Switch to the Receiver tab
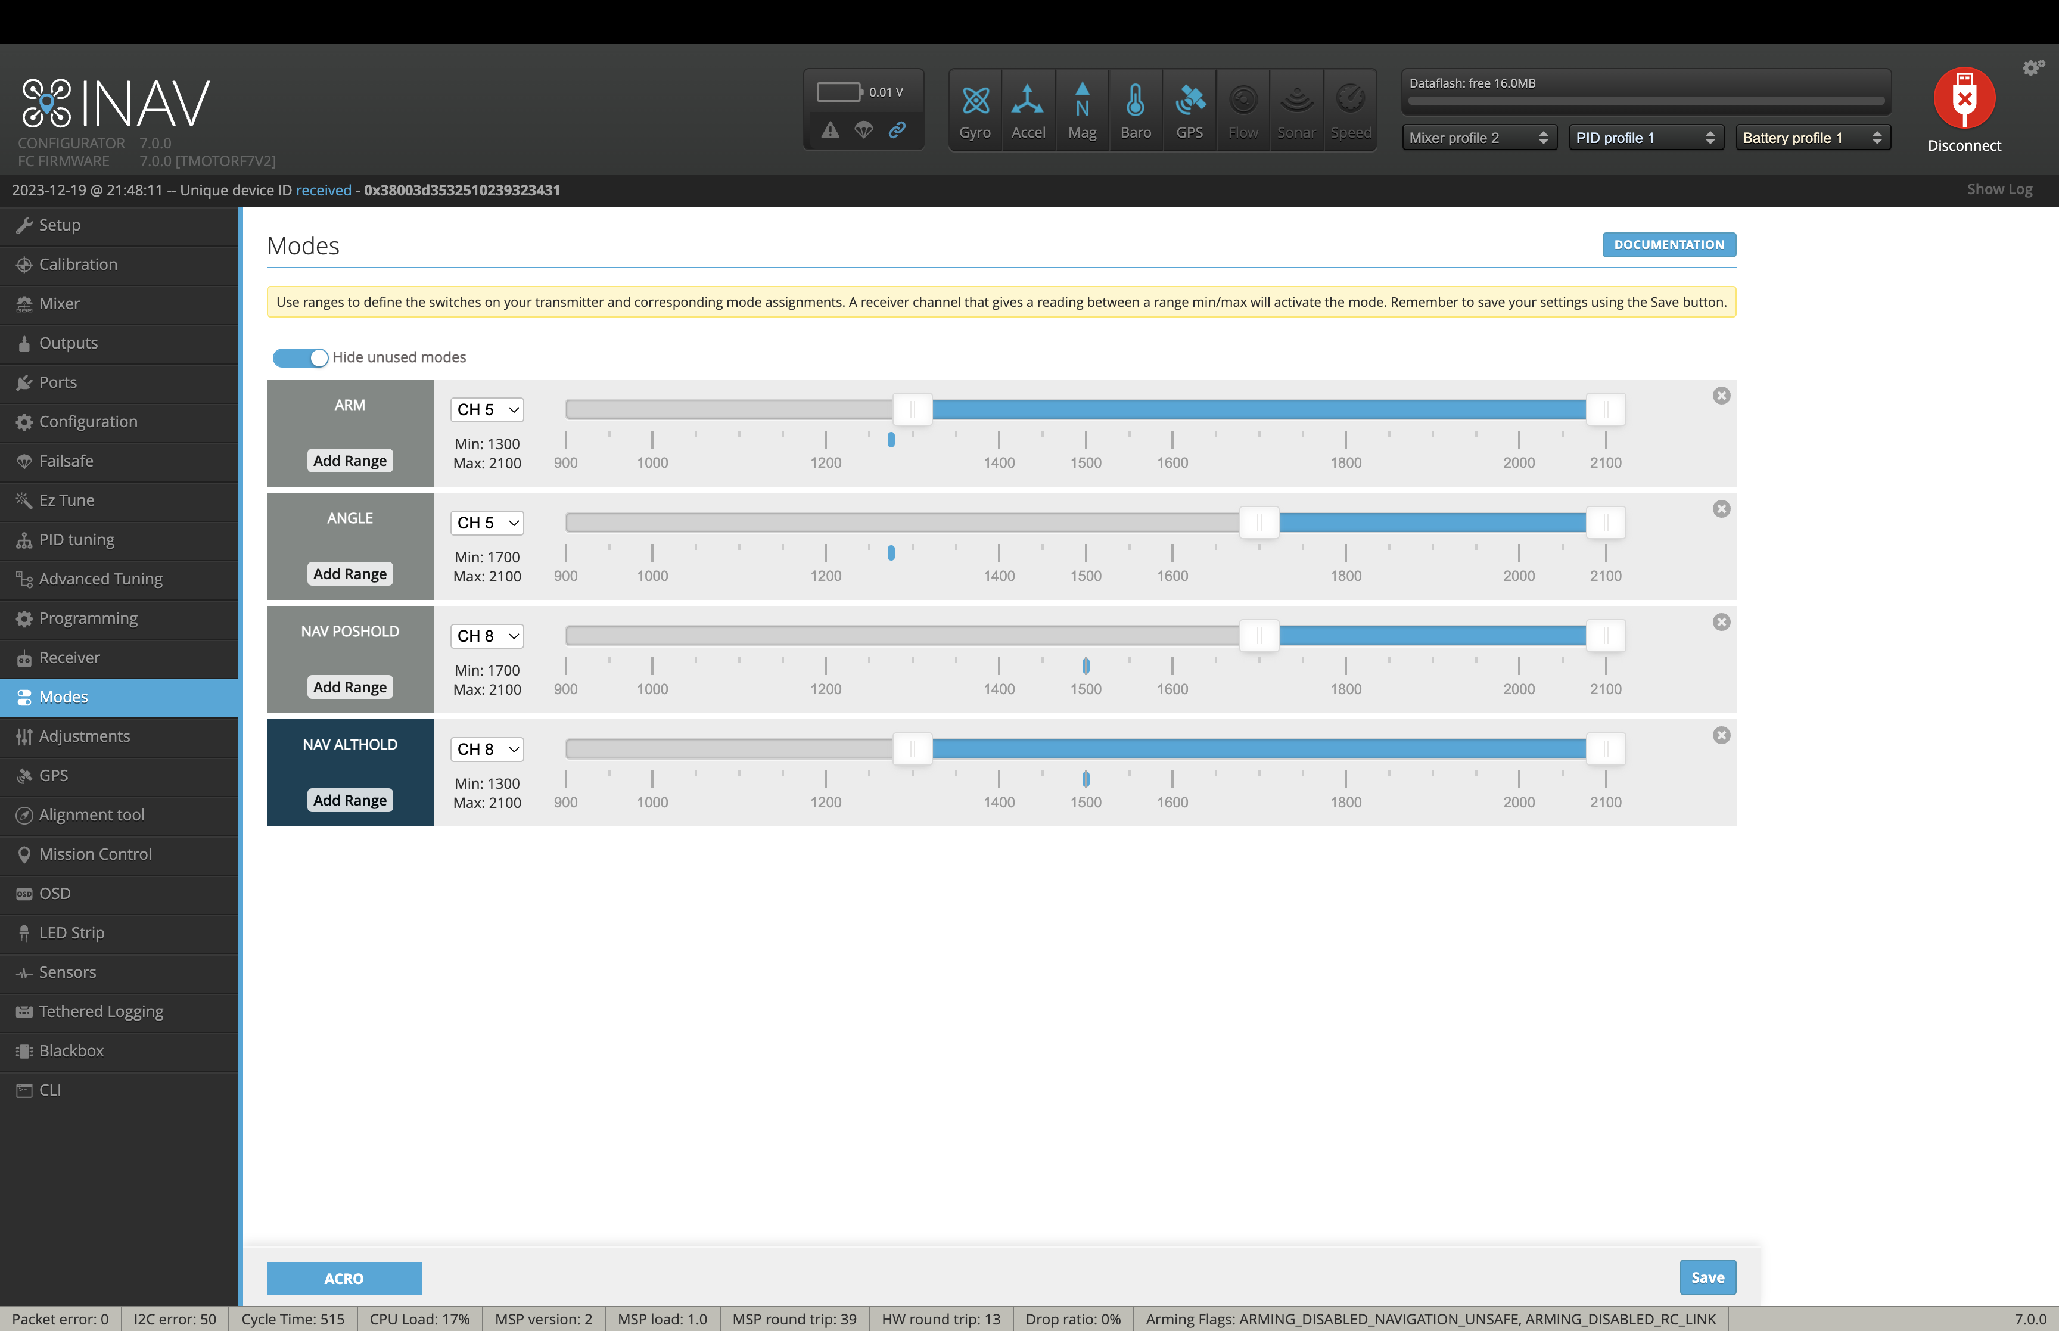 coord(69,658)
